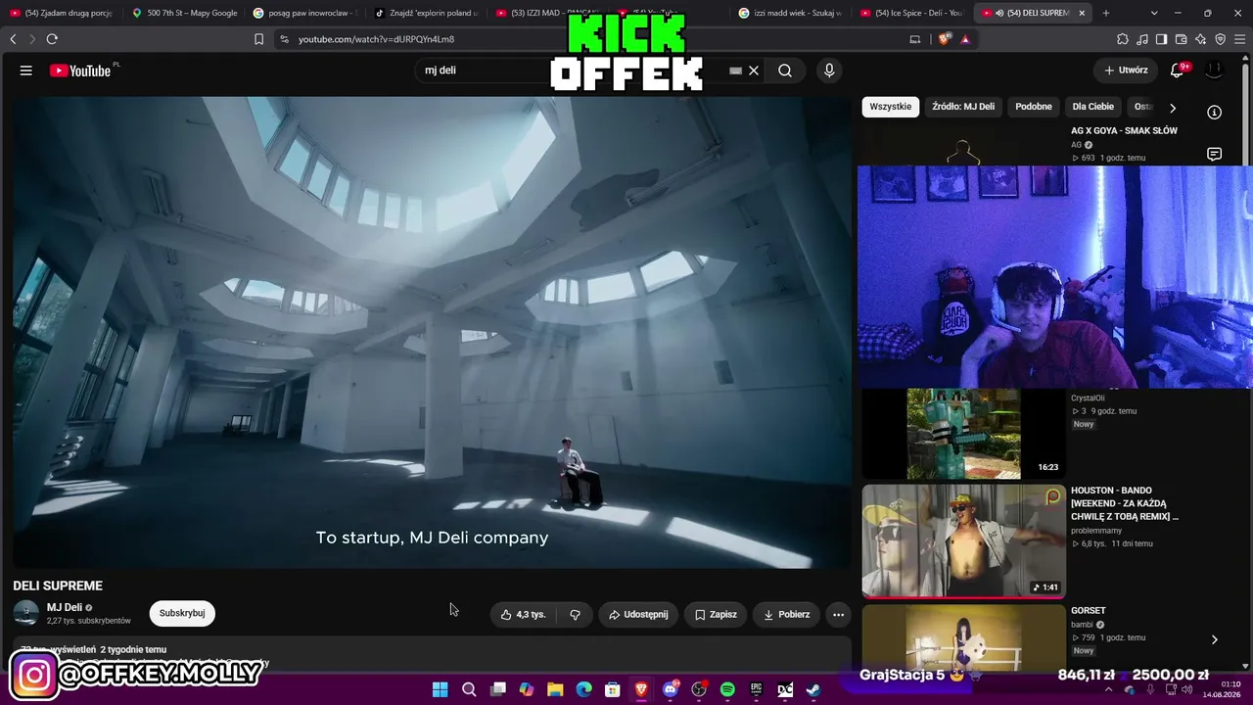Close the DELI SUPREME browser tab

[1082, 13]
